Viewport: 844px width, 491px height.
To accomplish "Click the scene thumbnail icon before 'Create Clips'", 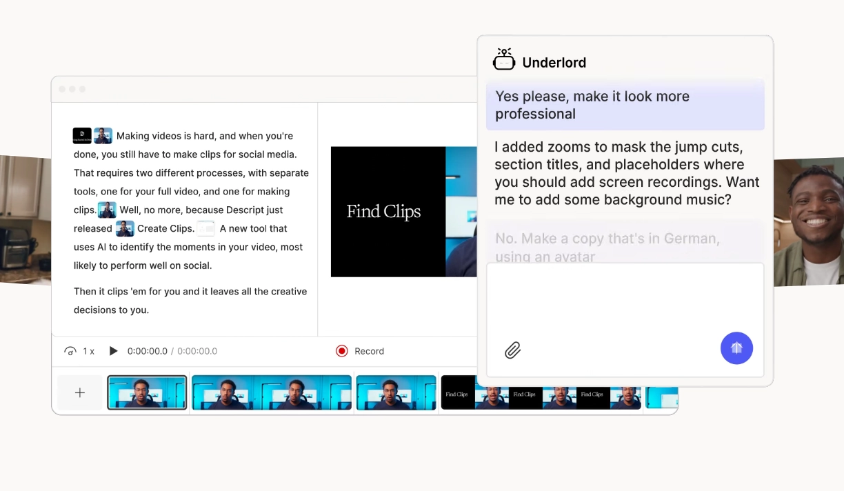I will click(x=125, y=228).
